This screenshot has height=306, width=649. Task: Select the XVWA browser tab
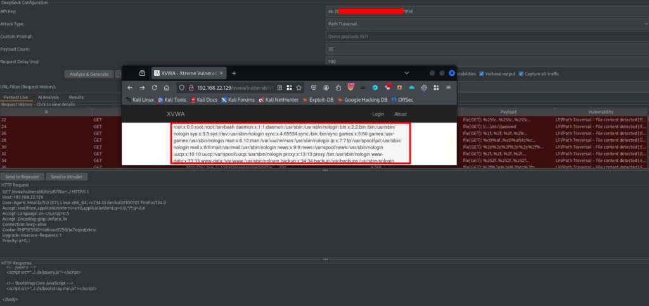(x=189, y=73)
